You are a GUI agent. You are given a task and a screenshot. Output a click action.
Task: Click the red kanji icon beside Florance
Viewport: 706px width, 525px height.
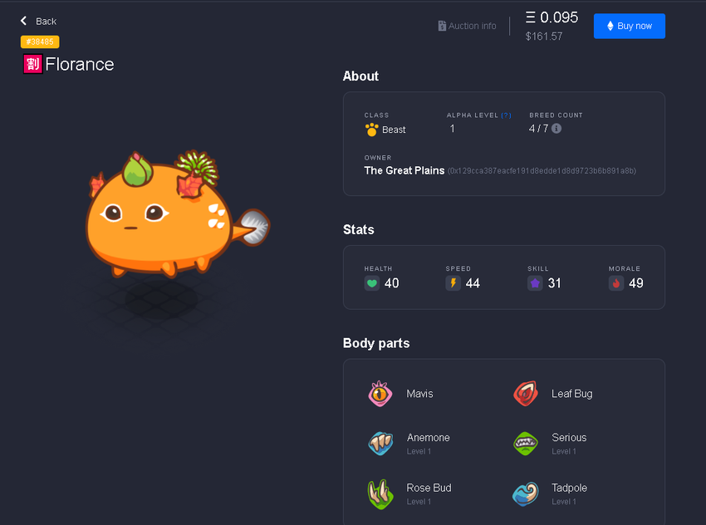coord(33,64)
